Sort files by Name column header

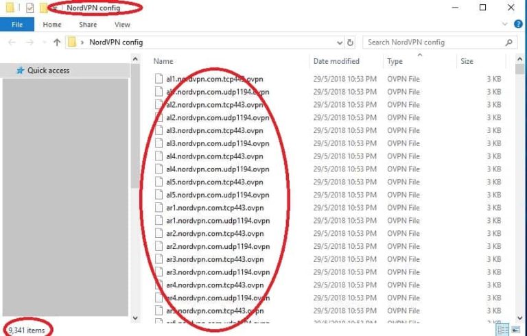(163, 61)
